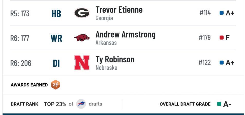Click the TOP 23% draft rank text
Viewport: 245px width, 115px height.
(55, 104)
